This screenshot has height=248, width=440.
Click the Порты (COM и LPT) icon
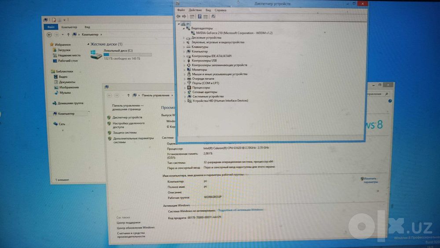(x=189, y=83)
